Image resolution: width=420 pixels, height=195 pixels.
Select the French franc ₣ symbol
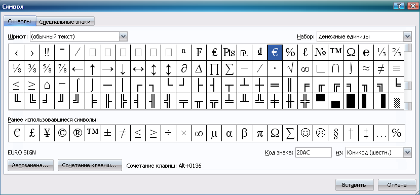[199, 53]
